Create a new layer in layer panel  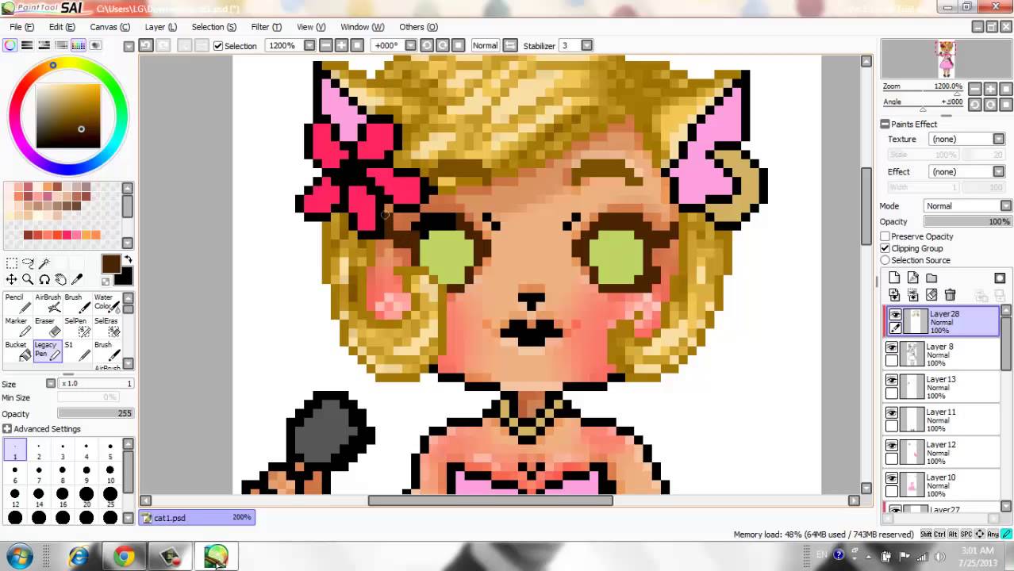coord(894,278)
